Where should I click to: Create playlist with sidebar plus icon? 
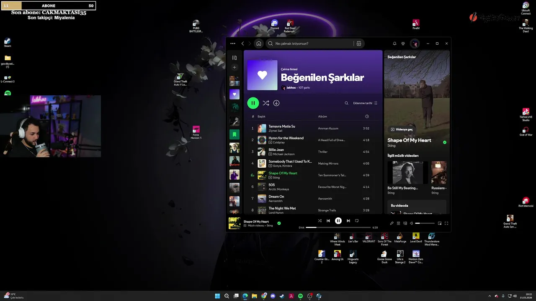pyautogui.click(x=234, y=67)
